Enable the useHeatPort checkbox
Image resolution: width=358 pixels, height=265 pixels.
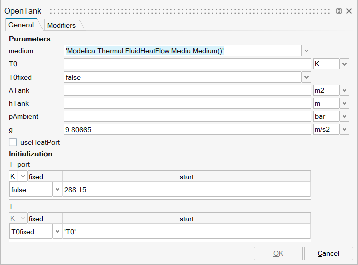click(13, 142)
